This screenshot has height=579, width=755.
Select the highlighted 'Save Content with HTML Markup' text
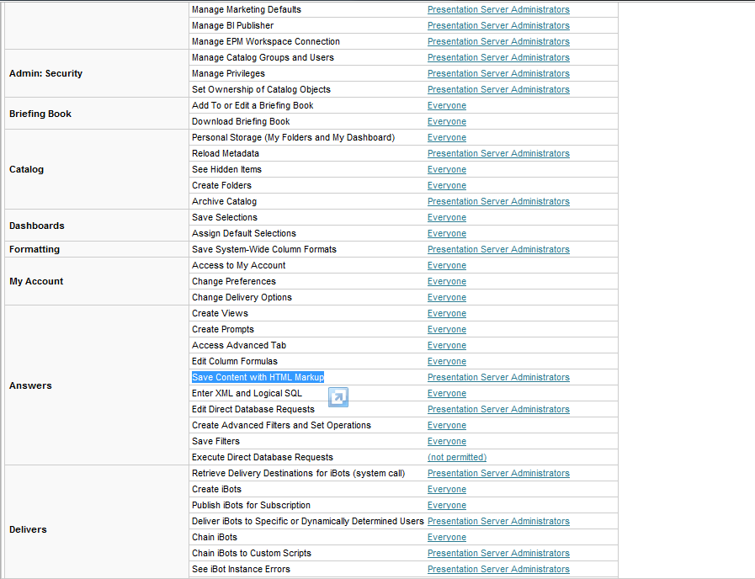(x=258, y=377)
